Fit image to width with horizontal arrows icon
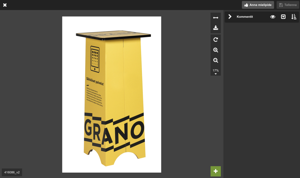 pos(216,18)
